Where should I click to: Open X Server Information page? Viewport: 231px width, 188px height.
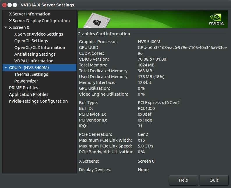(x=30, y=14)
